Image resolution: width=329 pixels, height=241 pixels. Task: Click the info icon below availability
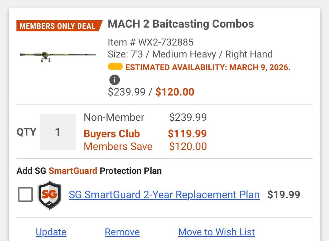(x=115, y=80)
